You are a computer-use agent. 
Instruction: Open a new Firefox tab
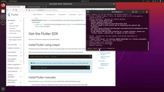[x=46, y=7]
